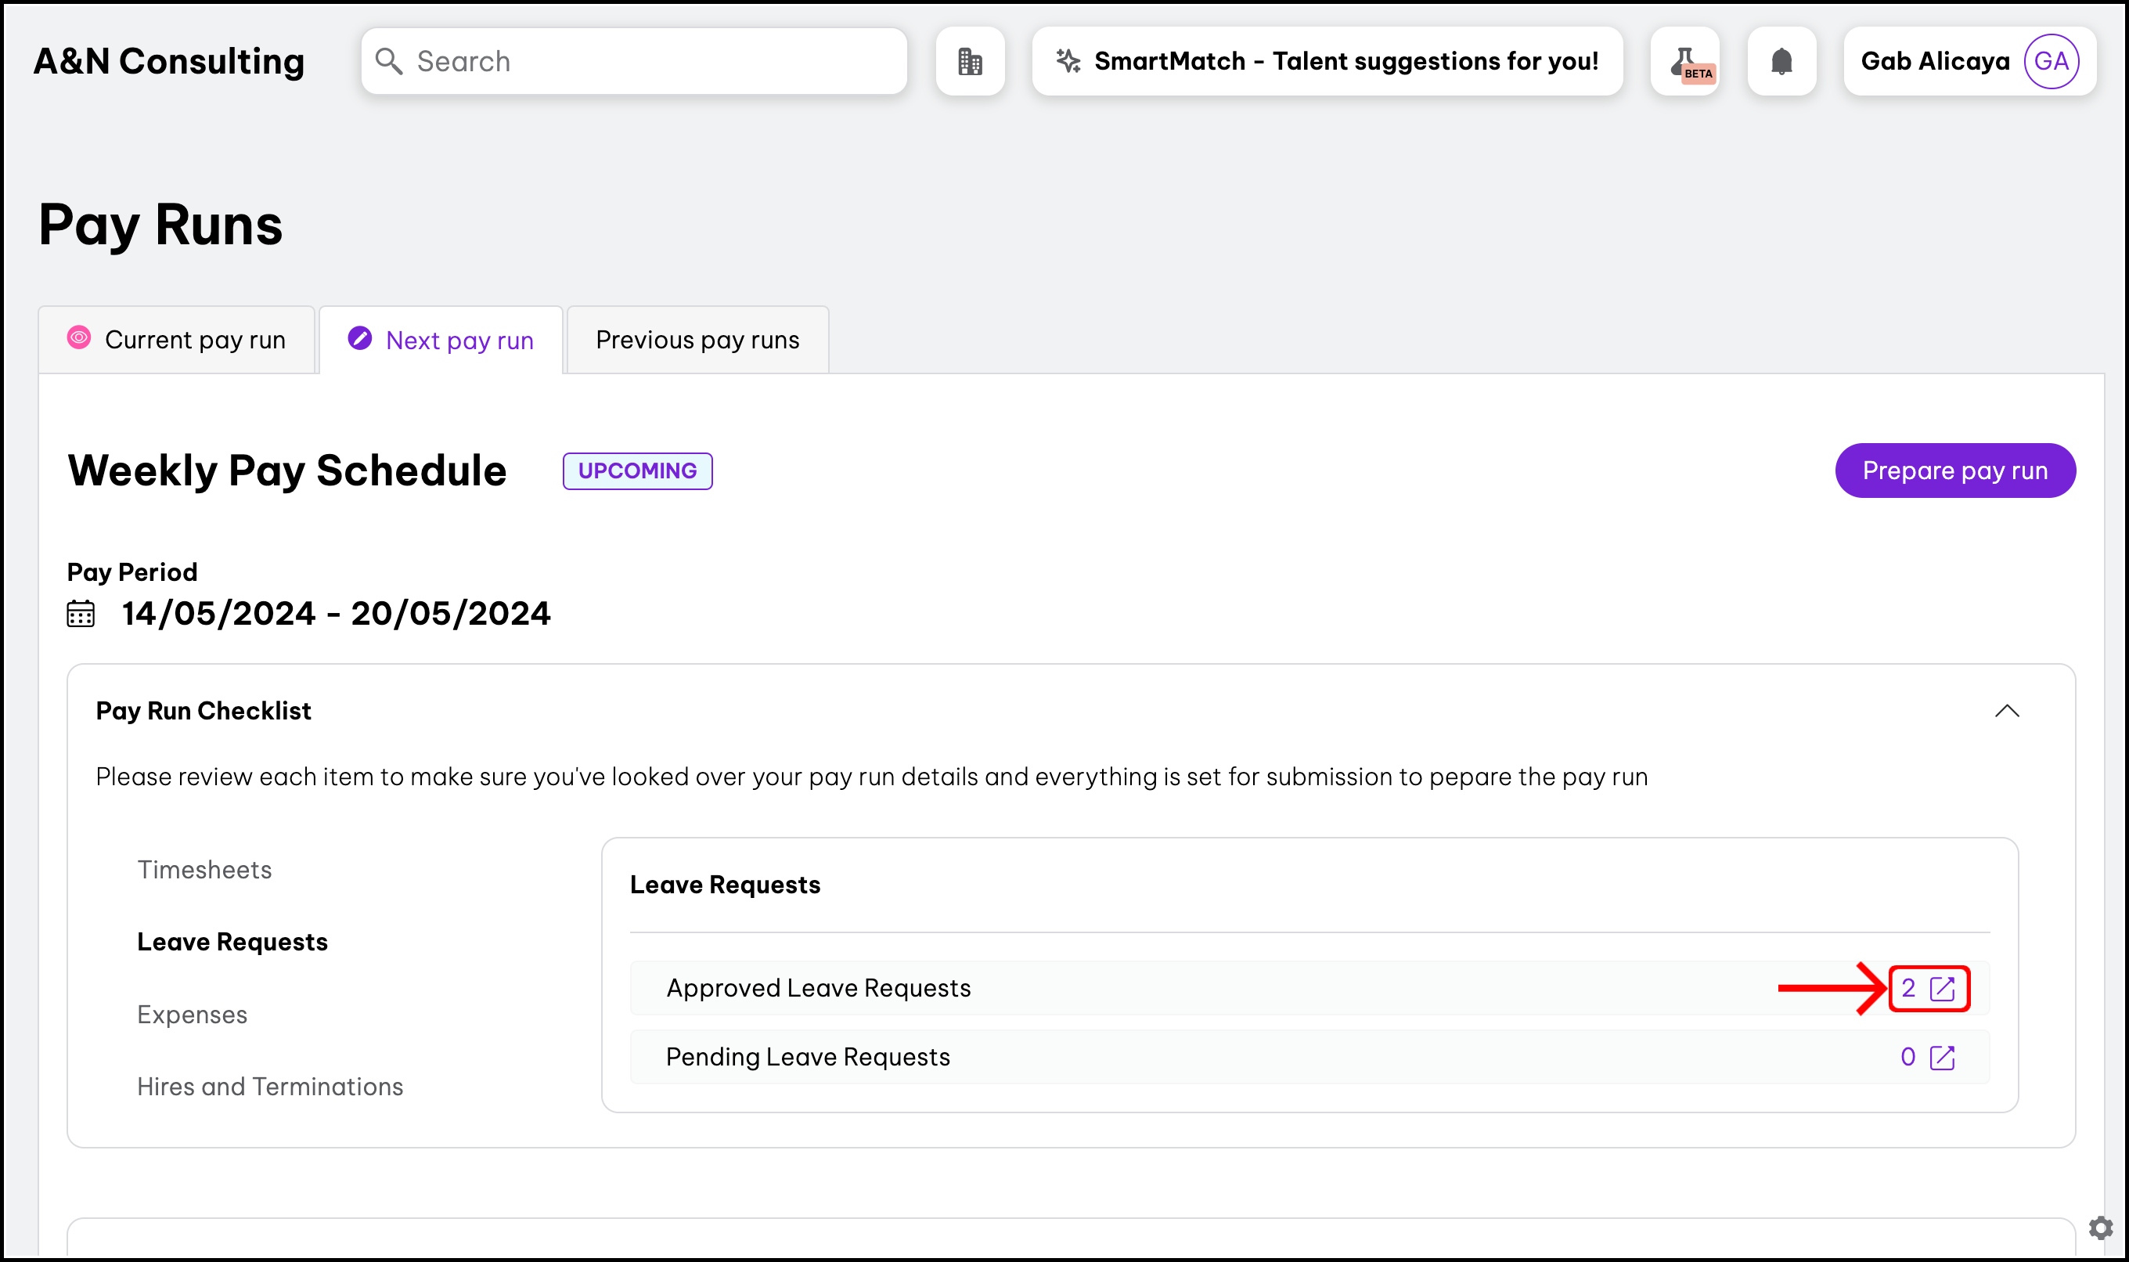Screen dimensions: 2129x1262
Task: Select Timesheets checklist item
Action: (204, 870)
